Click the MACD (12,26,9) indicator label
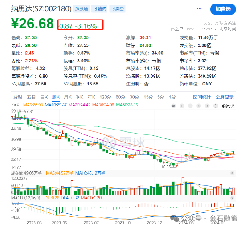This screenshot has width=245, height=228. 26,198
